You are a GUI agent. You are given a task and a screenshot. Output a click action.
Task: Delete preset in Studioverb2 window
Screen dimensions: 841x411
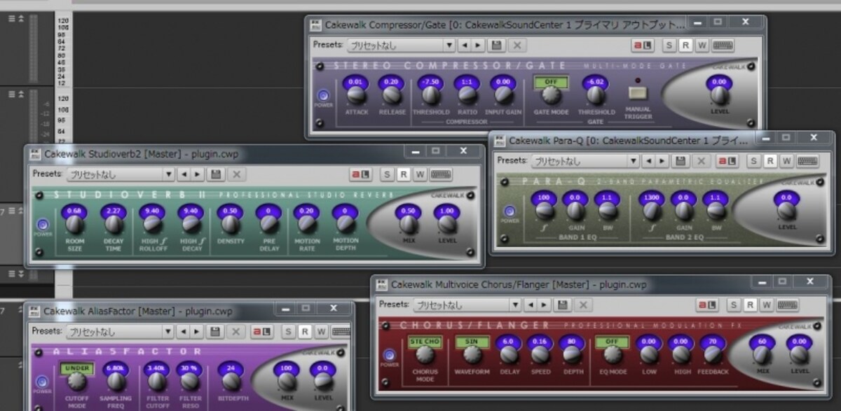(236, 174)
